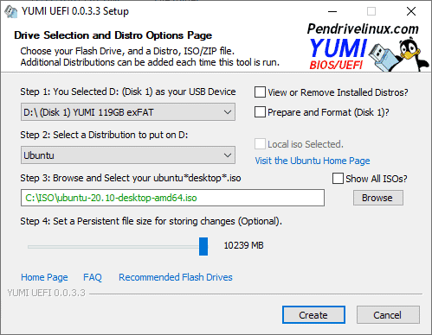This screenshot has width=432, height=335.
Task: Minimize the YUMI Setup window
Action: click(332, 11)
